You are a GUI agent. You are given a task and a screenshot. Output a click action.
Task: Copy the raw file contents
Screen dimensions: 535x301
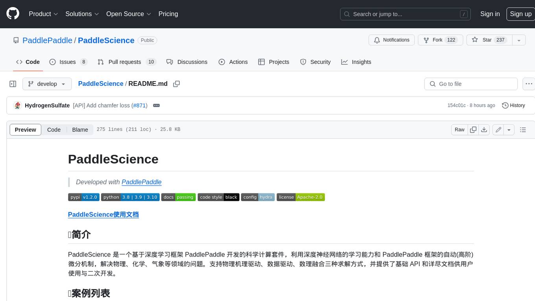473,130
